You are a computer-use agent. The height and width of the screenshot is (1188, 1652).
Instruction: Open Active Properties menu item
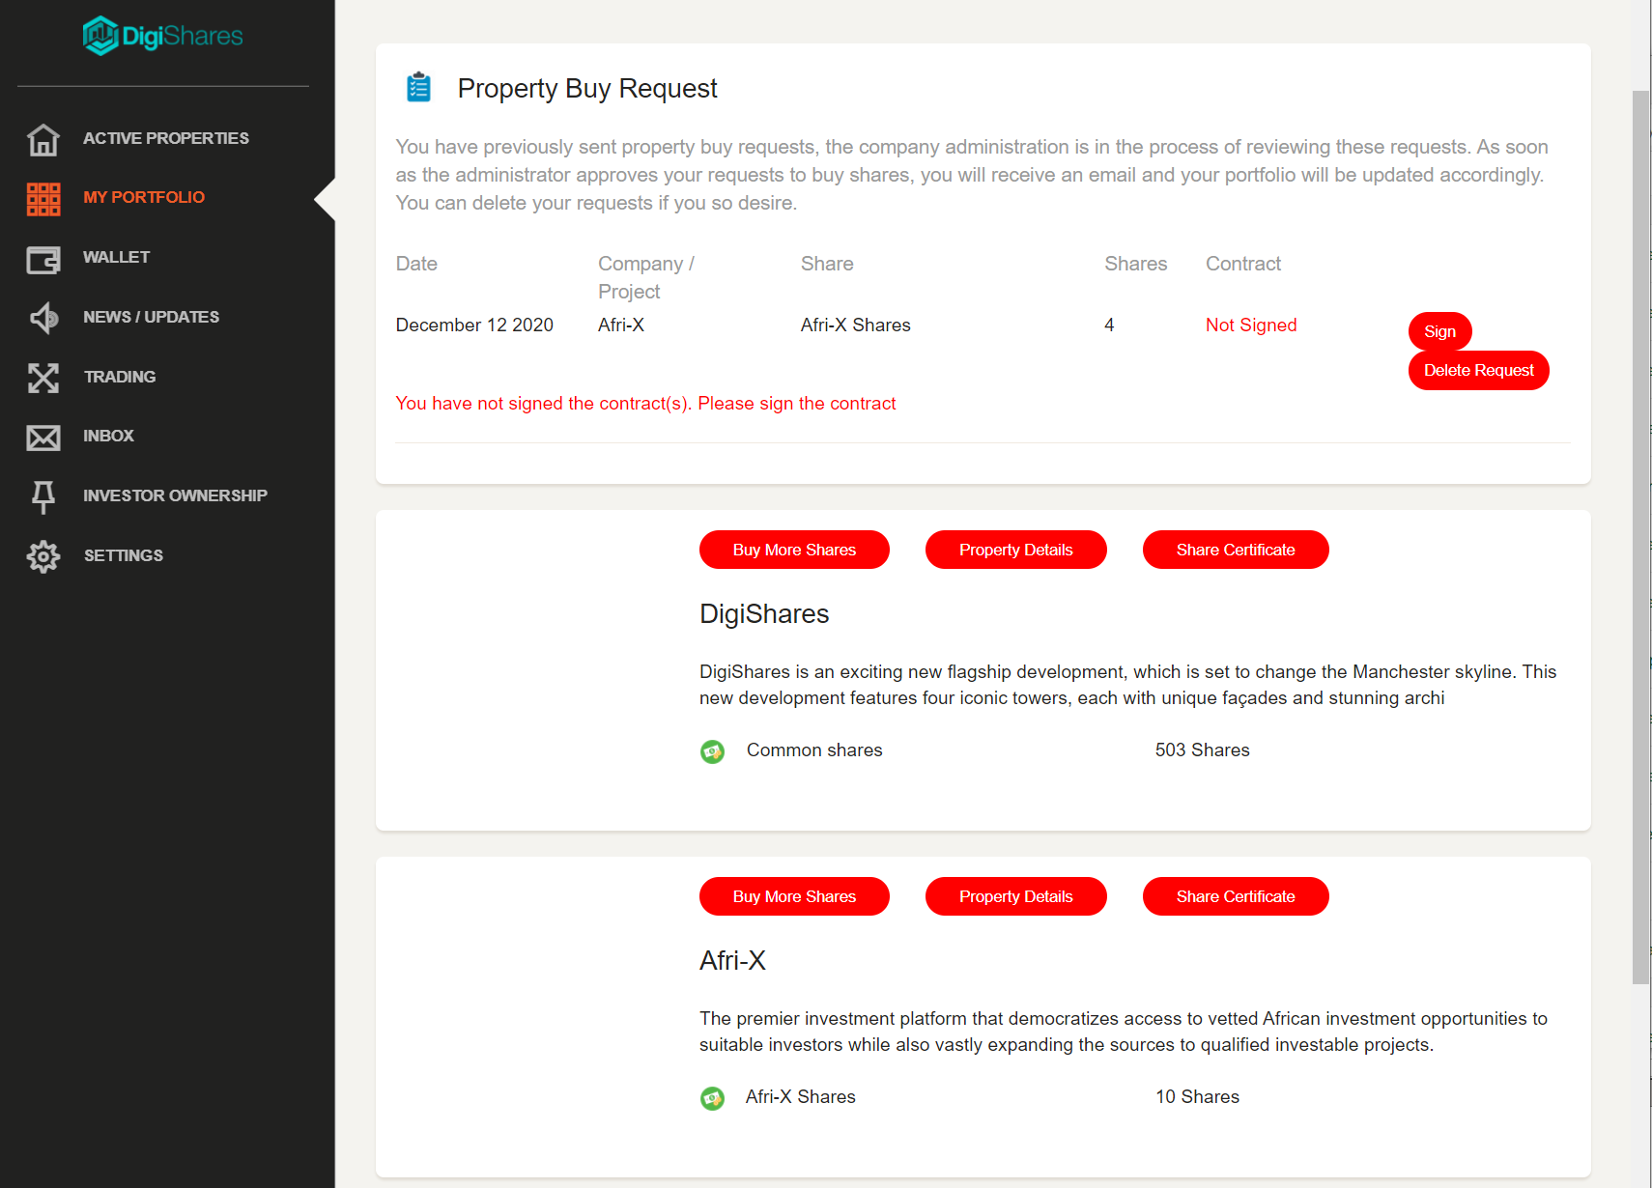(166, 138)
